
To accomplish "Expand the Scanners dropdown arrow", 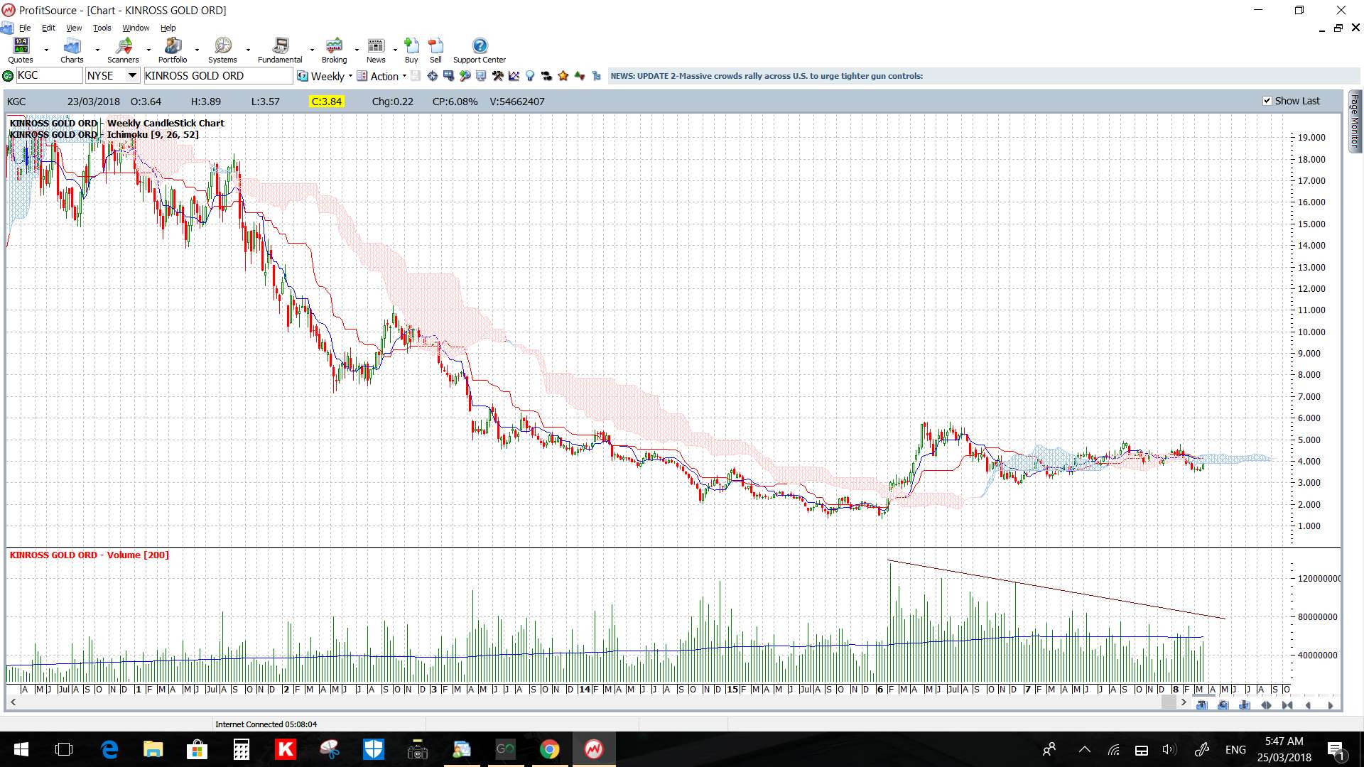I will tap(148, 50).
